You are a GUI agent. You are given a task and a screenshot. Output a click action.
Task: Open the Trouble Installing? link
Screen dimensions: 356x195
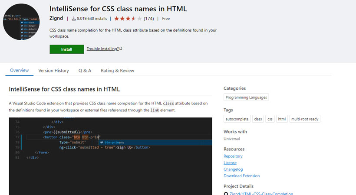[x=102, y=49]
